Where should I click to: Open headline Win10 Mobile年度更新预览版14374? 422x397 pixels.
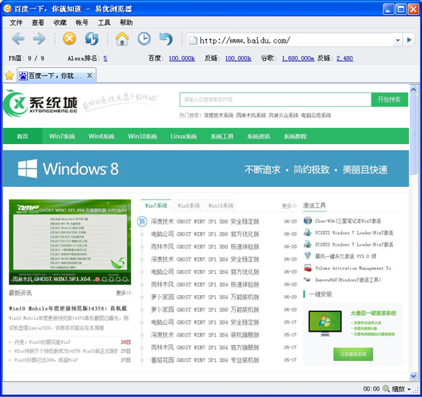pos(68,308)
